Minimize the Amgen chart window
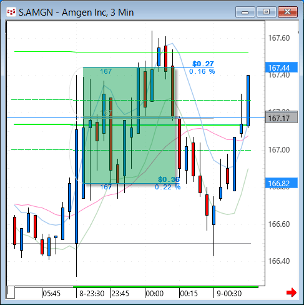The width and height of the screenshot is (304, 305). pyautogui.click(x=245, y=12)
